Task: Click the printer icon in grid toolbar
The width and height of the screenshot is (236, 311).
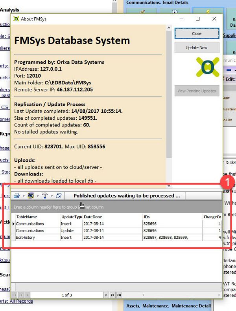Action: (x=17, y=196)
